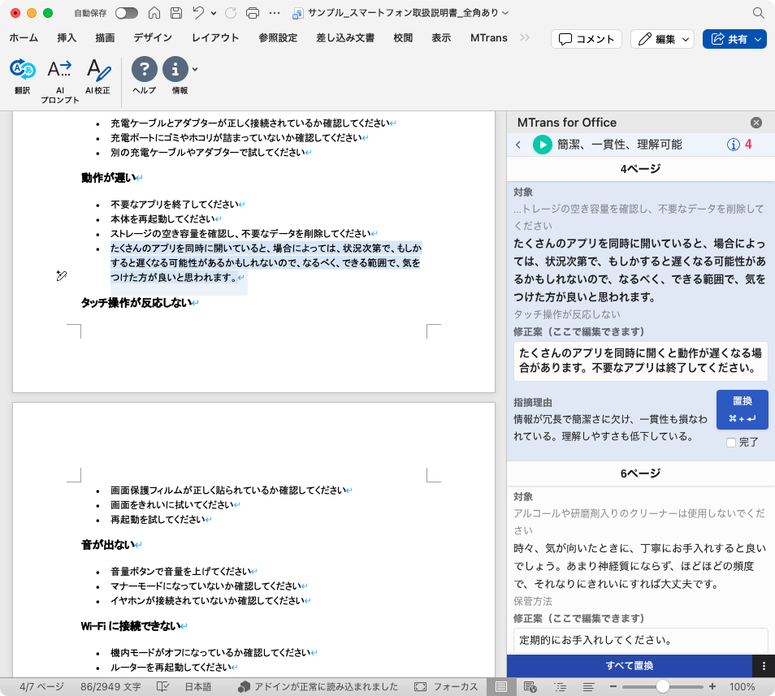Click the back chevron in the MTrans panel

tap(518, 145)
